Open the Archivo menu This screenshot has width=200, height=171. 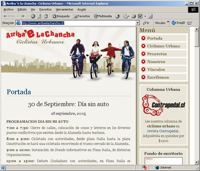point(8,9)
